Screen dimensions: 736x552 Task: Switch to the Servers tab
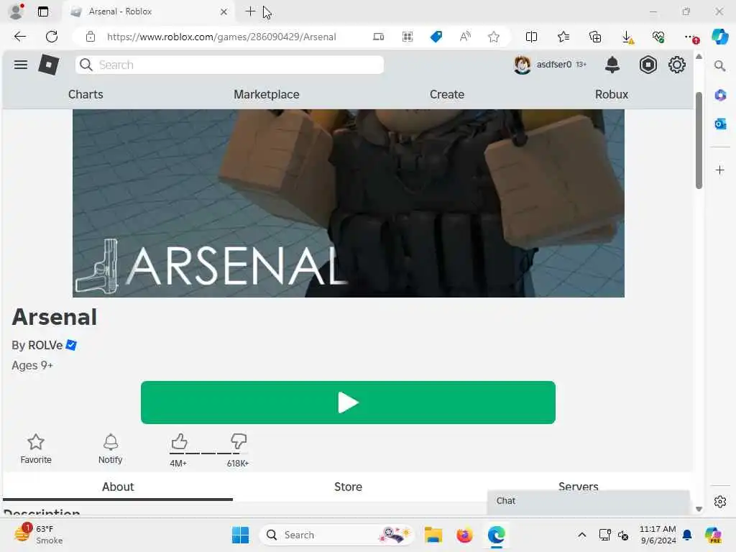coord(579,486)
